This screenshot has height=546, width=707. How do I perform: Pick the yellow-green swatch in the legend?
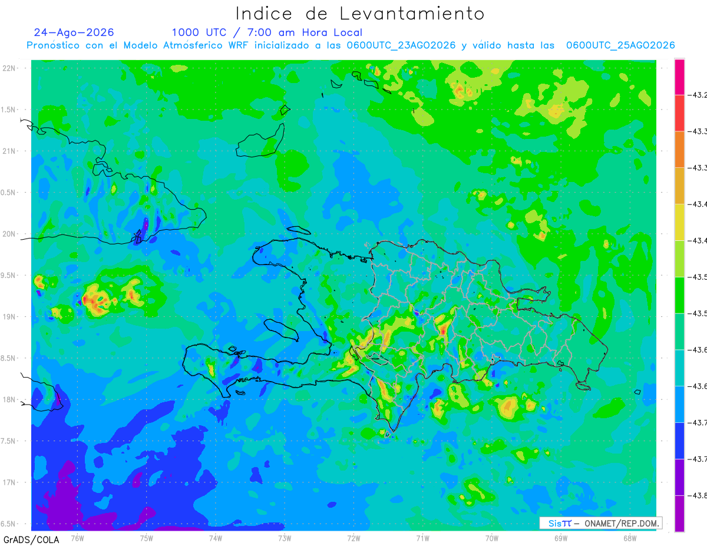click(x=679, y=259)
